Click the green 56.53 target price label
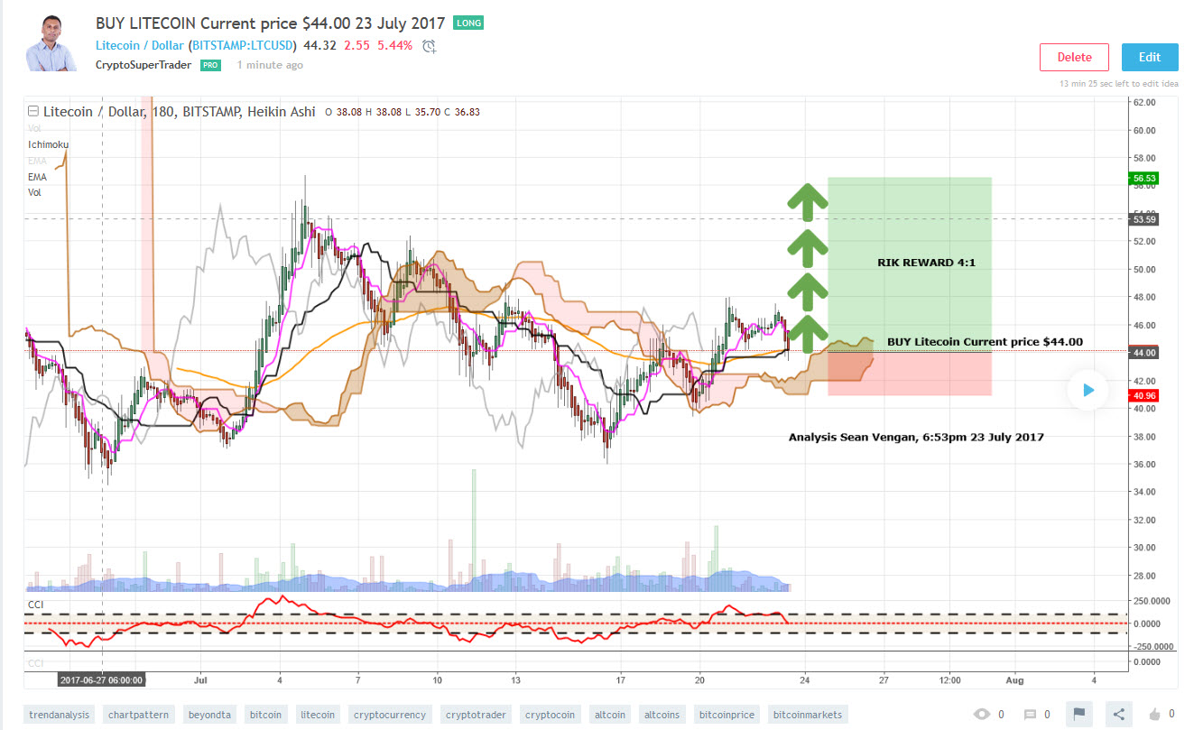 pos(1143,179)
